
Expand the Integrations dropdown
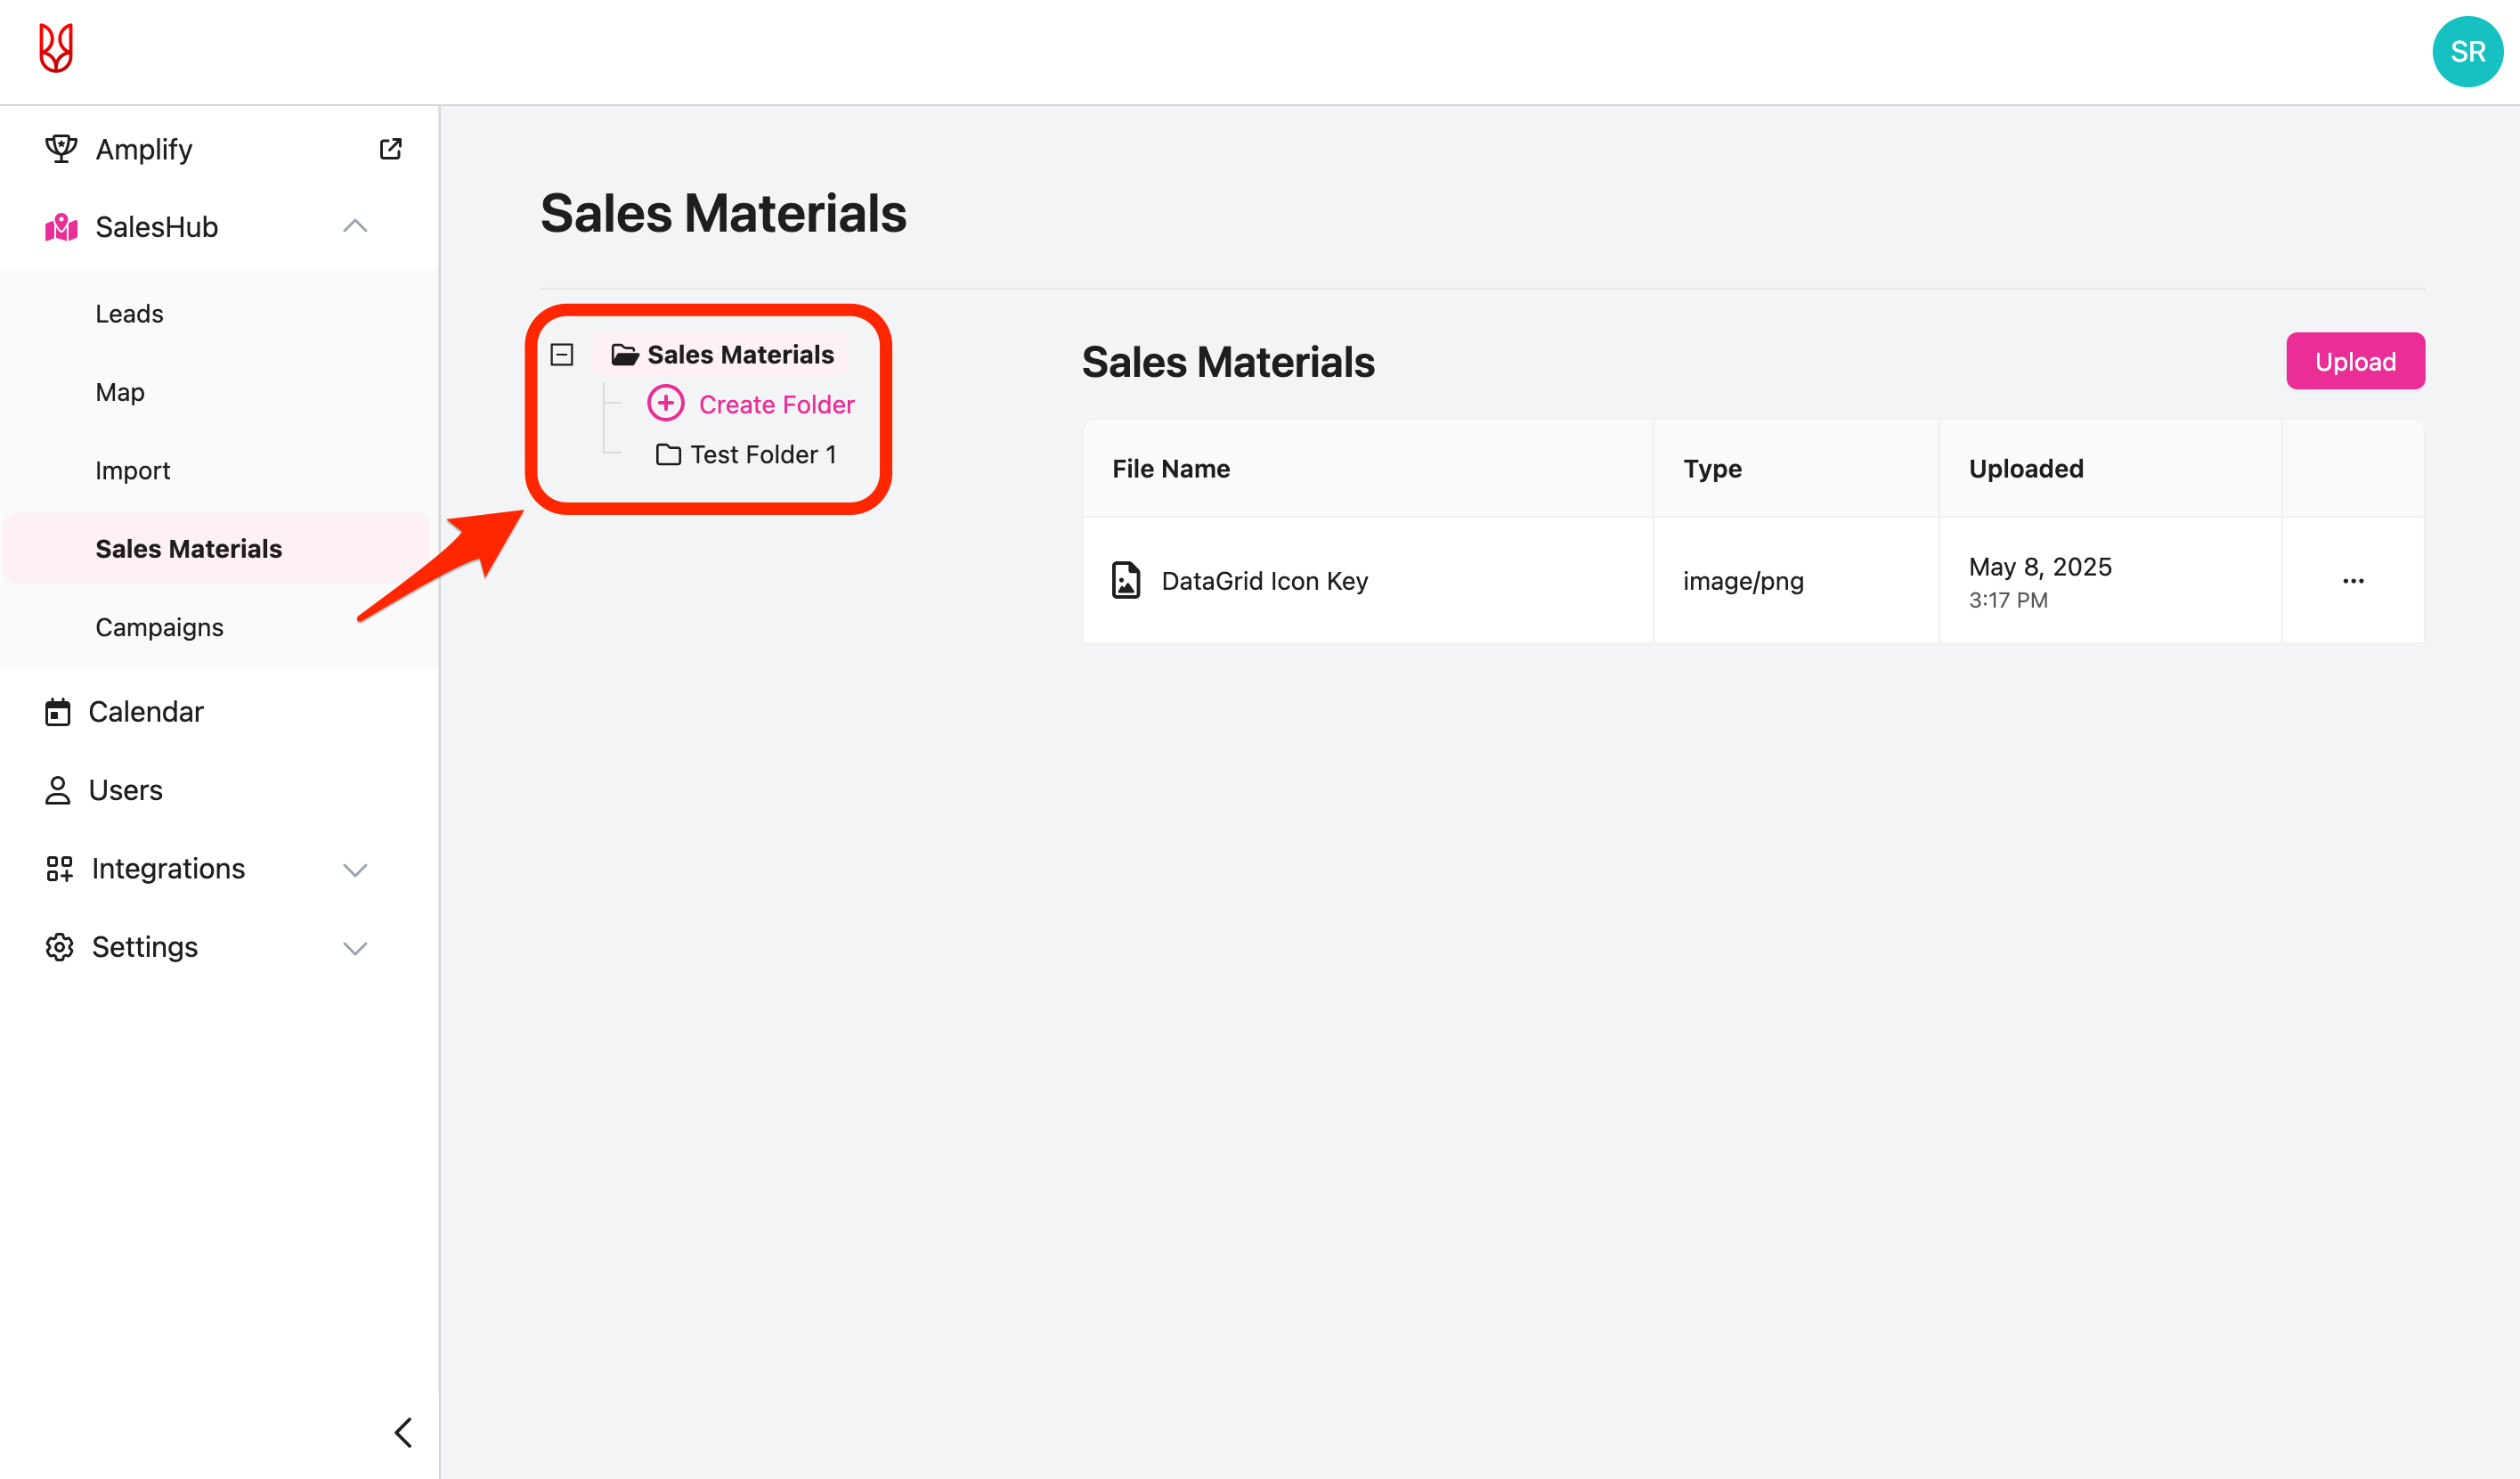(355, 869)
